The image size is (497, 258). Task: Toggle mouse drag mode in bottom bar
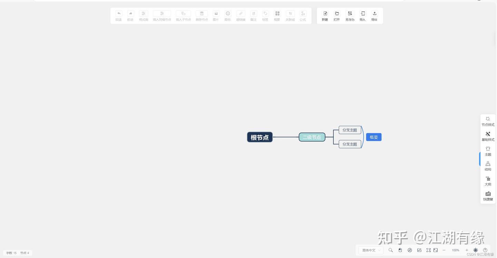(400, 250)
